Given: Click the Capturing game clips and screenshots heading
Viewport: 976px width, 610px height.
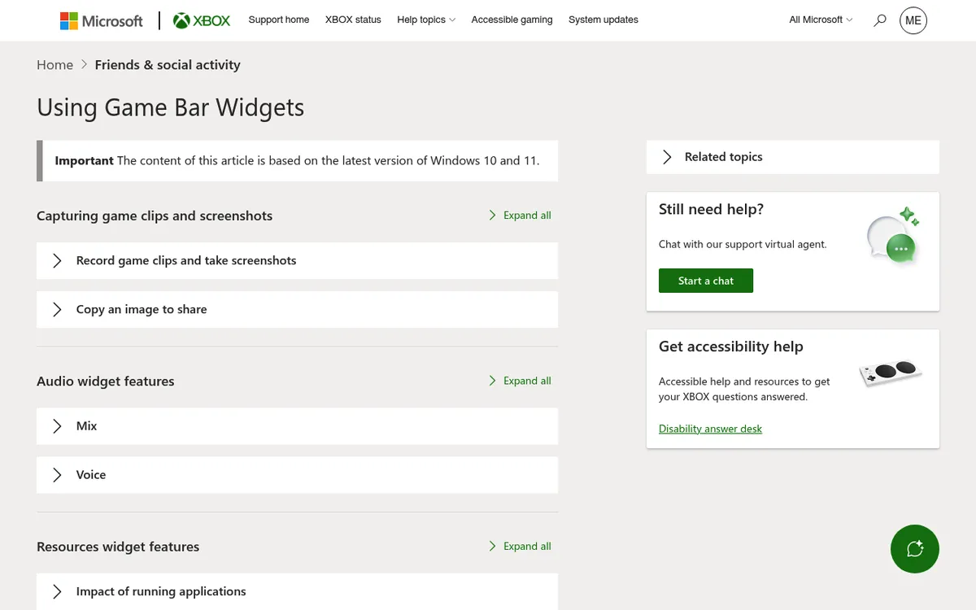Looking at the screenshot, I should pos(155,216).
